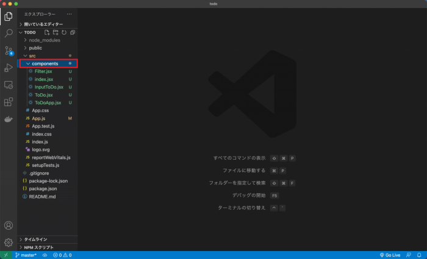This screenshot has width=427, height=259.
Task: Open ToDo.jsx file
Action: pos(48,95)
